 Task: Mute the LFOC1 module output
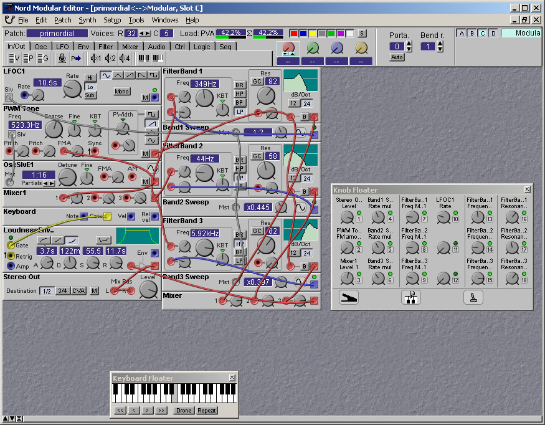146,97
